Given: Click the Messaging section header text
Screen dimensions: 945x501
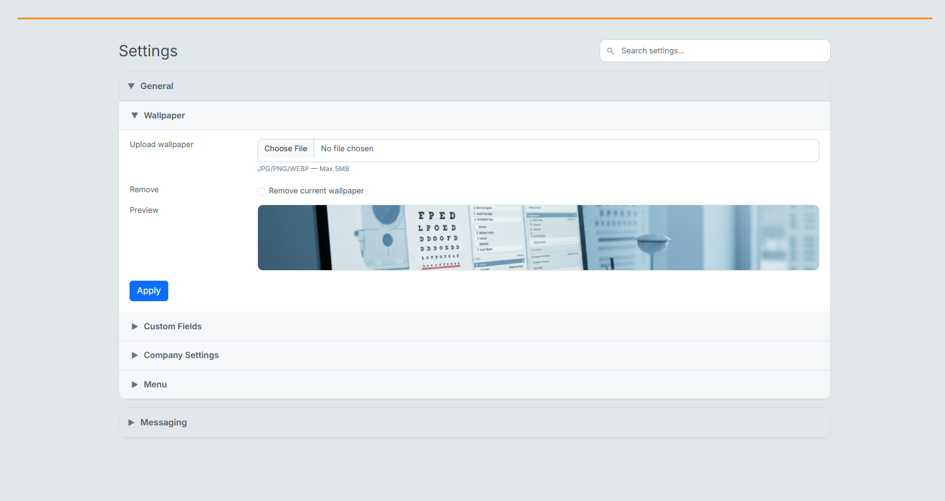Looking at the screenshot, I should (x=164, y=422).
